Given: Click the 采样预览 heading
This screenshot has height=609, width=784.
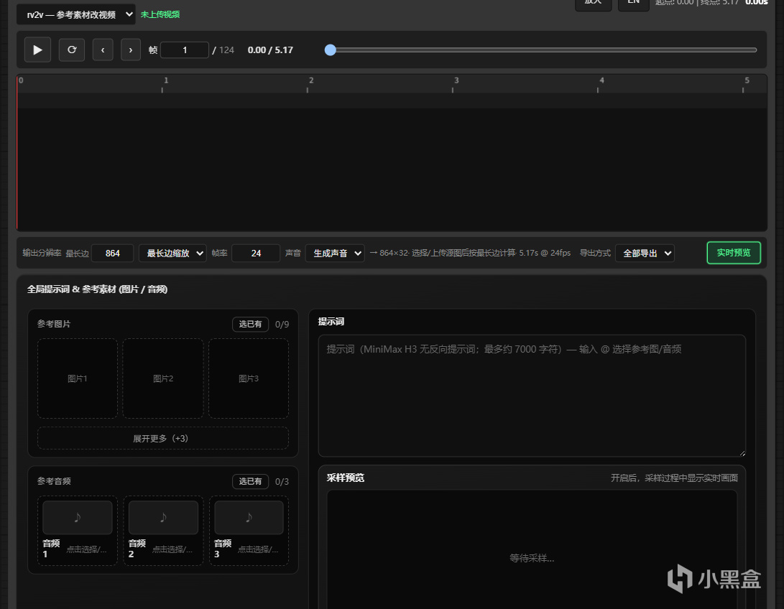Looking at the screenshot, I should (x=346, y=478).
